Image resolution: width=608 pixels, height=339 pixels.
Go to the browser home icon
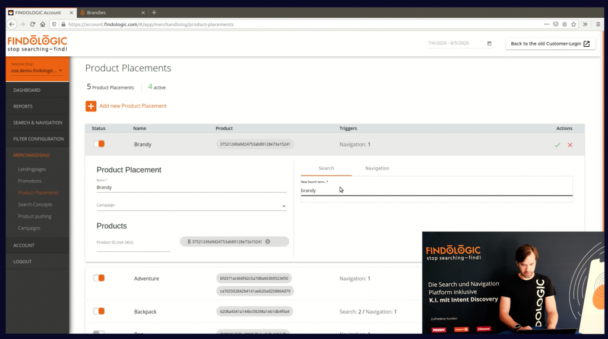point(43,24)
